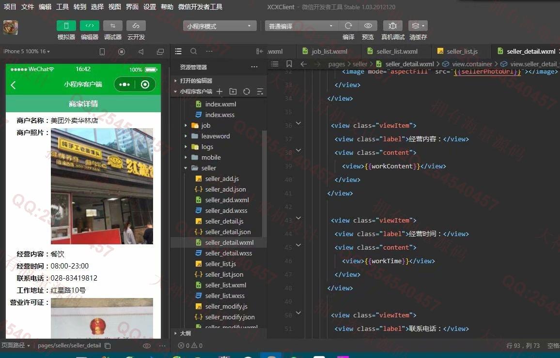Open the 文件 menu
The width and height of the screenshot is (560, 358).
pyautogui.click(x=28, y=7)
